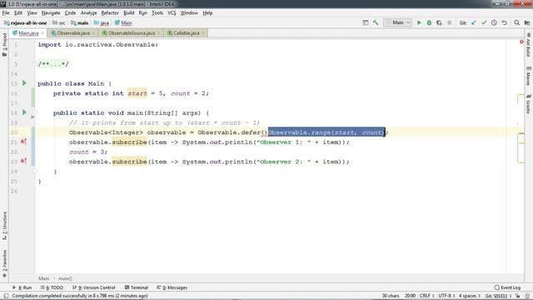Click the highlighted start variable on line 16

(137, 93)
